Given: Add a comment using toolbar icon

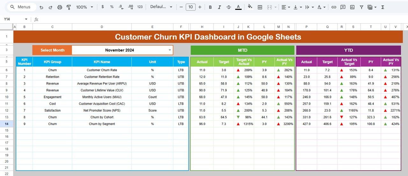Looking at the screenshot, I should (343, 7).
